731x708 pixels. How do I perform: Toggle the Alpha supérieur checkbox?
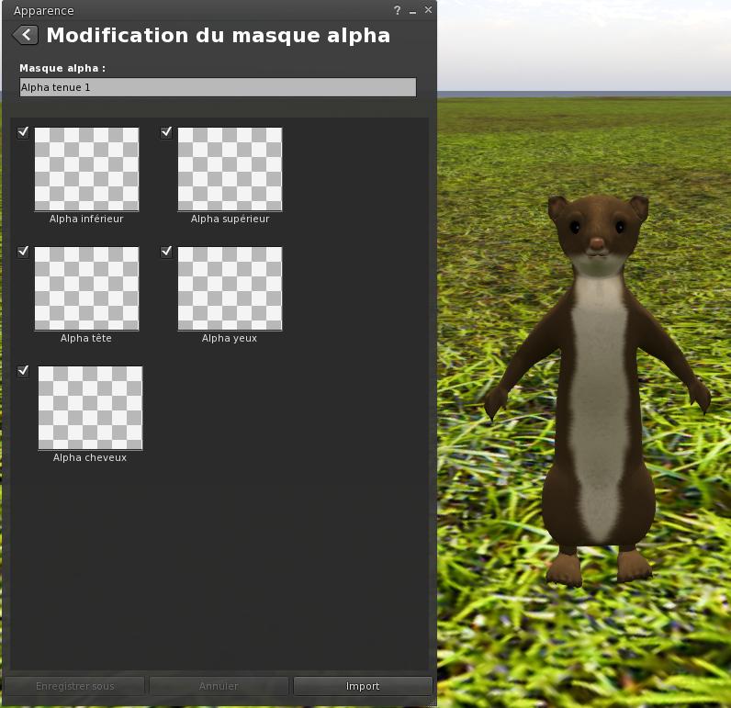166,132
